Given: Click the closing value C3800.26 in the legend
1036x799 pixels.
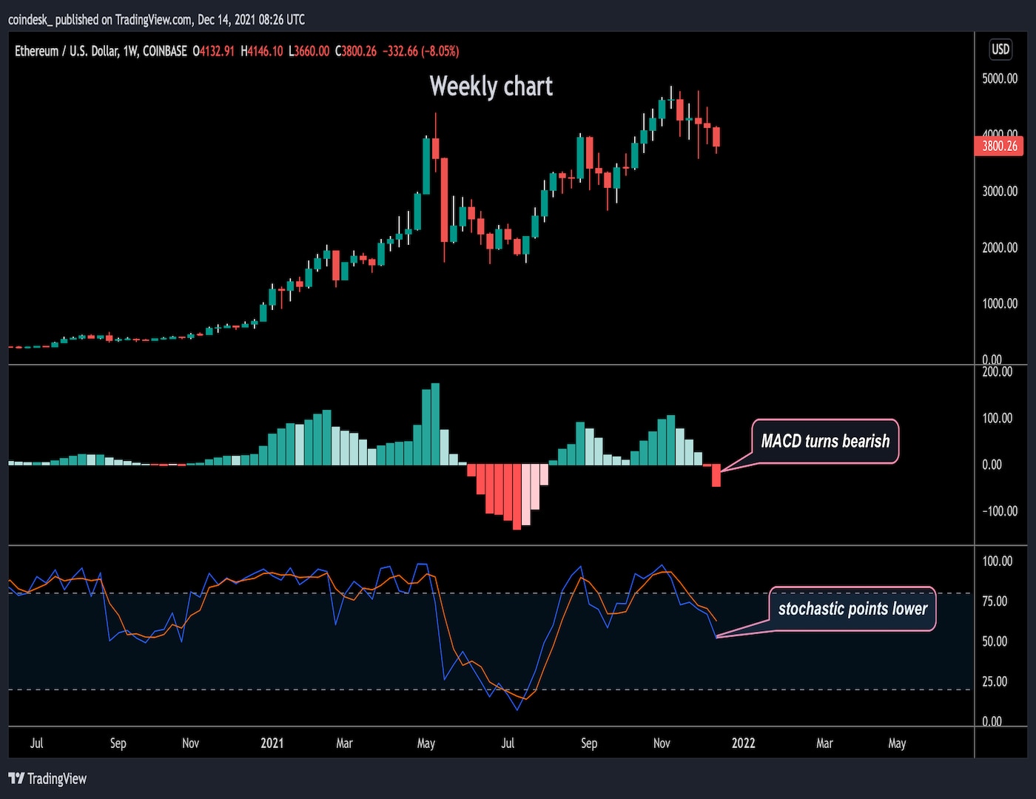Looking at the screenshot, I should tap(356, 51).
